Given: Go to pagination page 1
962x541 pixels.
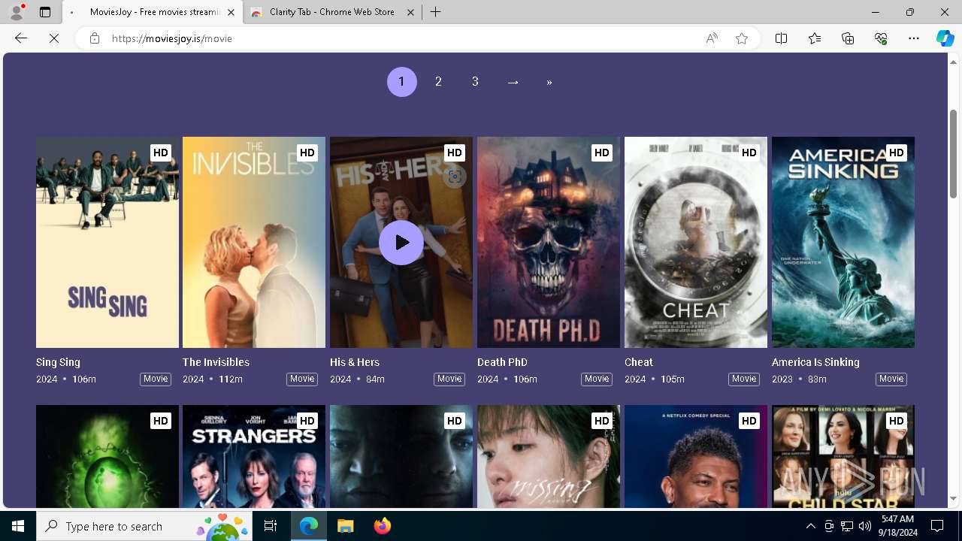Looking at the screenshot, I should click(401, 82).
